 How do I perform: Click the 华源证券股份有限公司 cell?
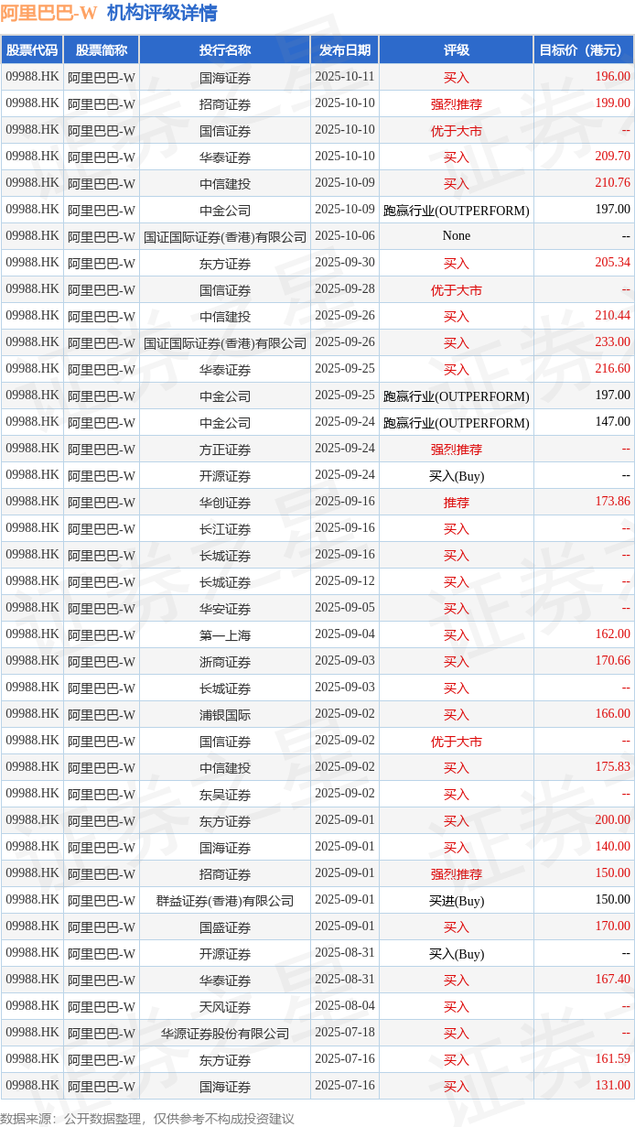tap(225, 1033)
